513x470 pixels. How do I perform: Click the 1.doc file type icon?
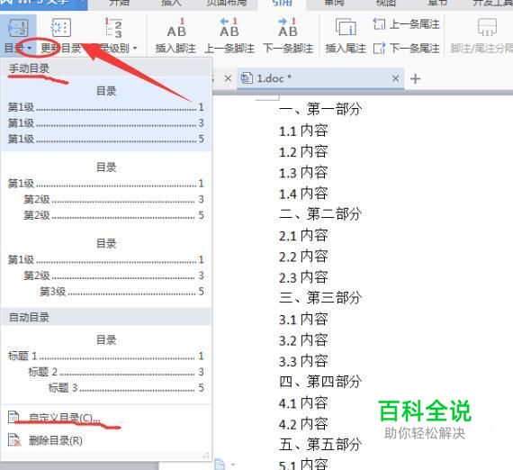(247, 78)
